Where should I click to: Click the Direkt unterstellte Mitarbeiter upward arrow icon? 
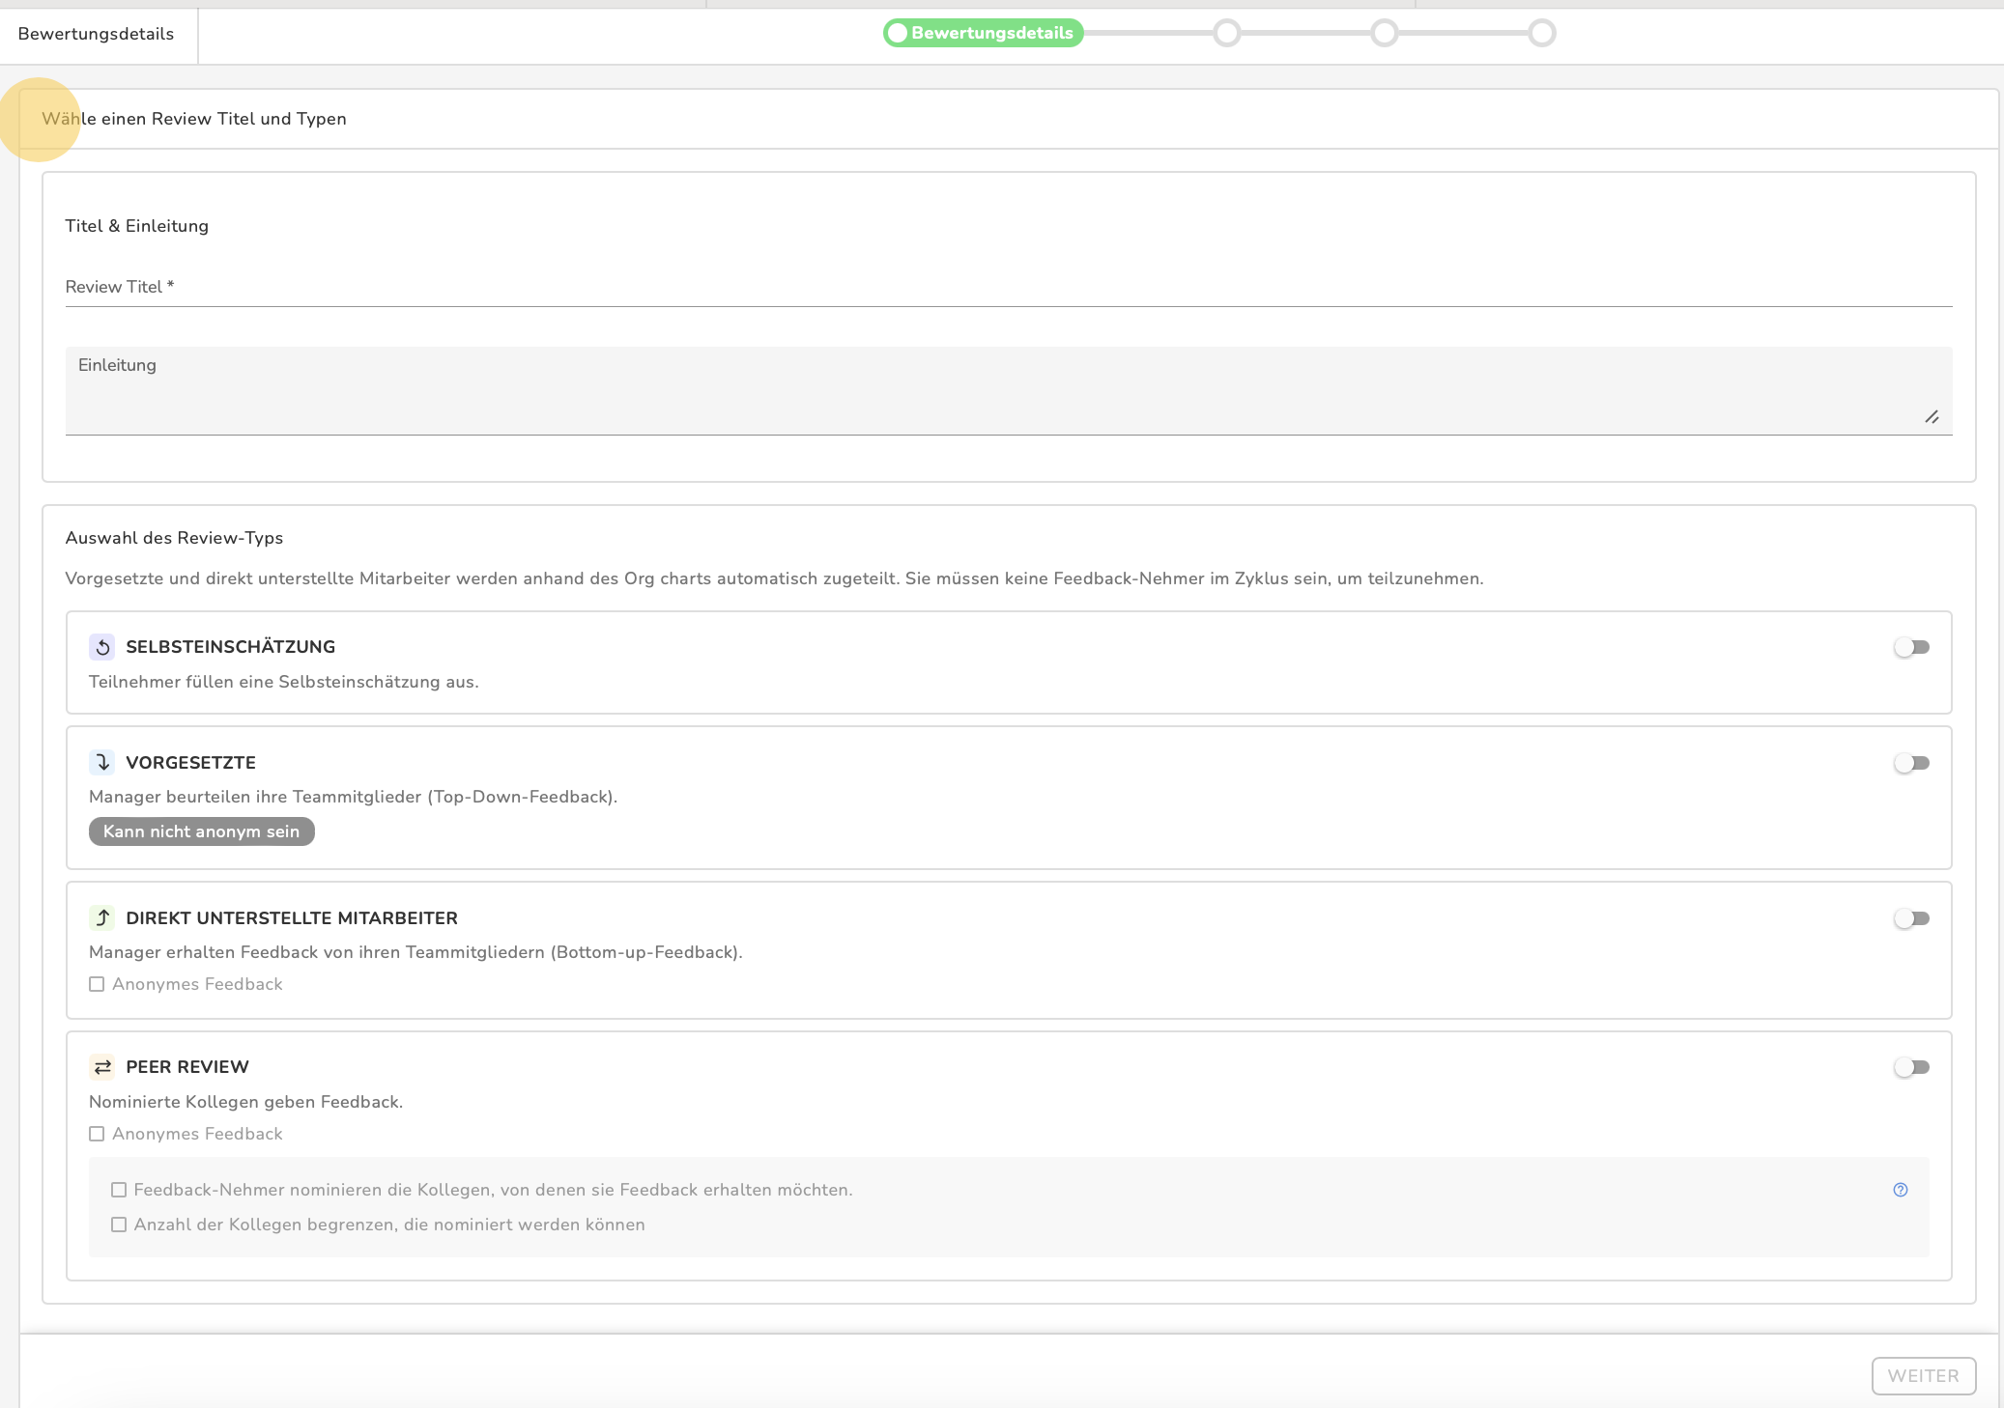pos(102,917)
